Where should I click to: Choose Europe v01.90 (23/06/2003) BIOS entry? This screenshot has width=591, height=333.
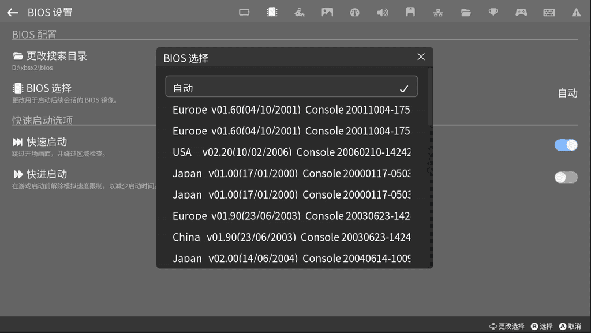tap(291, 216)
